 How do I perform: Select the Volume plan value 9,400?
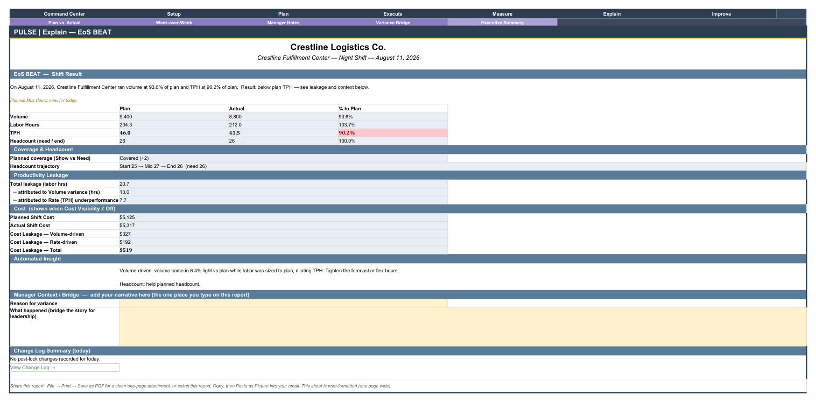click(x=174, y=117)
